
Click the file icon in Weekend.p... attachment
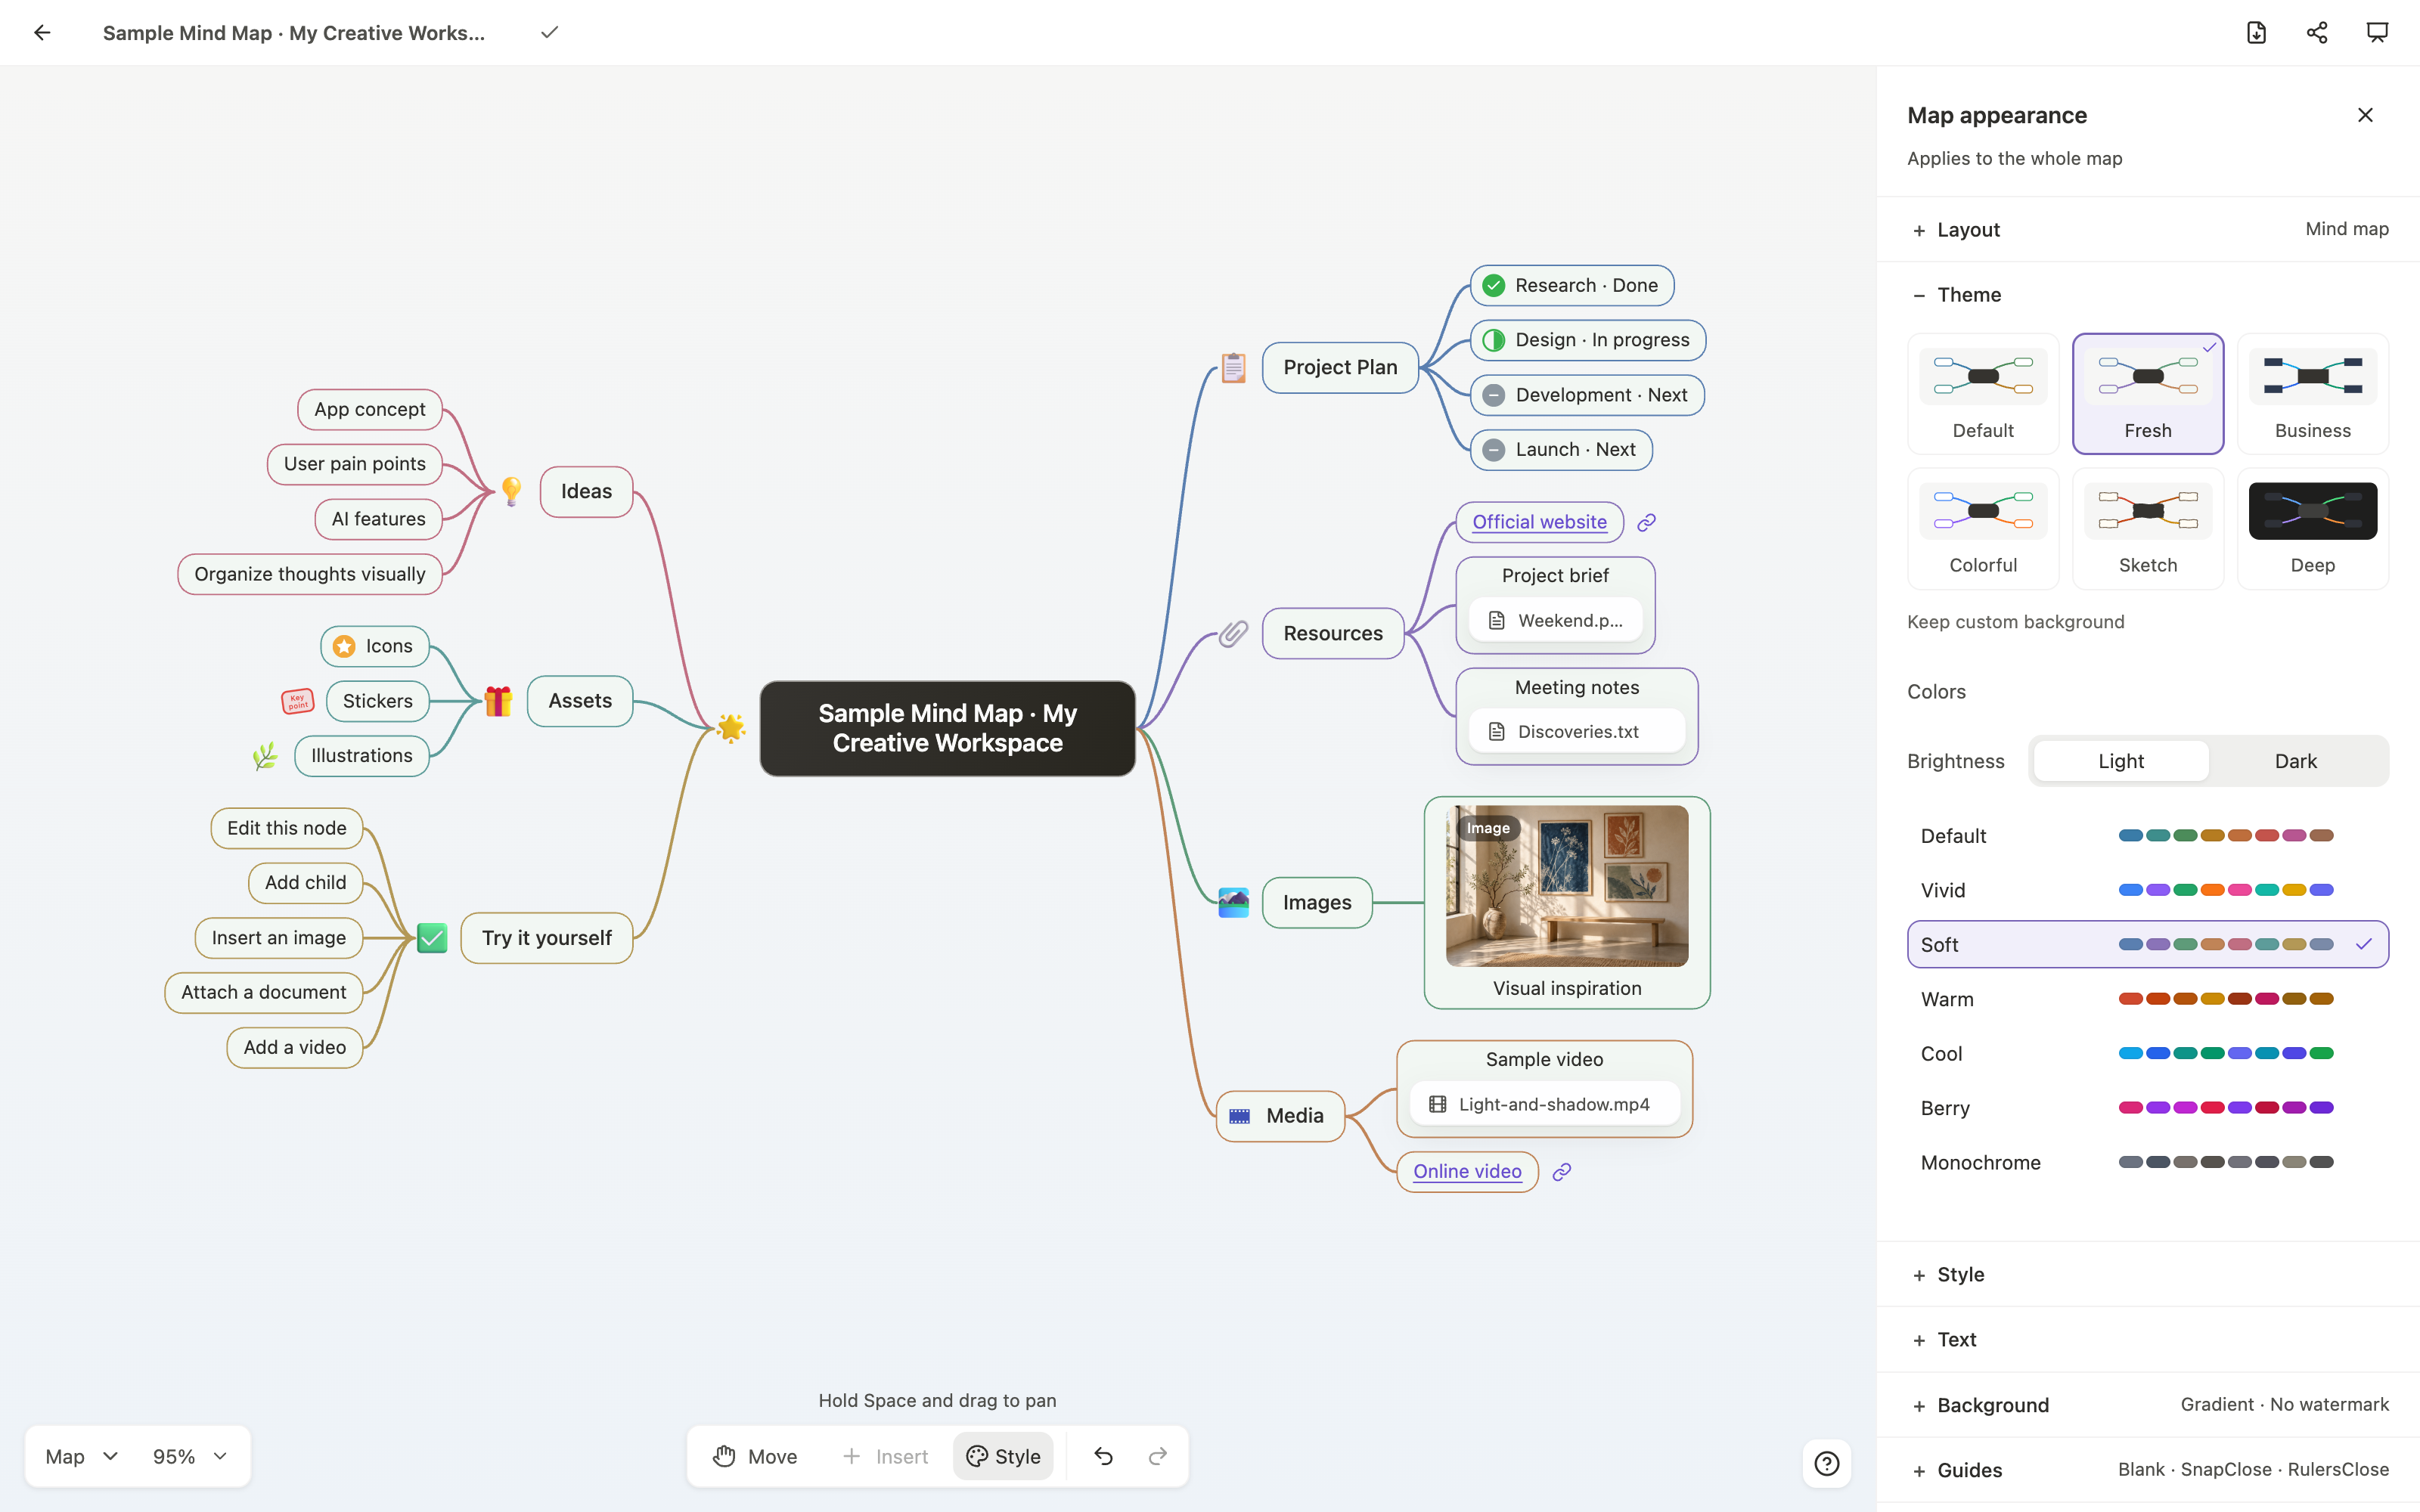1496,620
